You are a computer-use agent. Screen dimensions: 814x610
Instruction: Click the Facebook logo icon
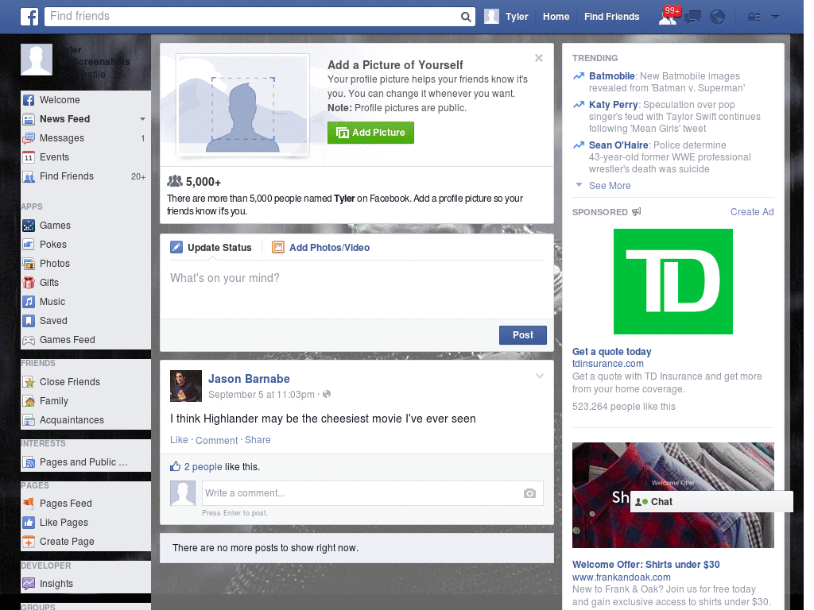pos(29,17)
